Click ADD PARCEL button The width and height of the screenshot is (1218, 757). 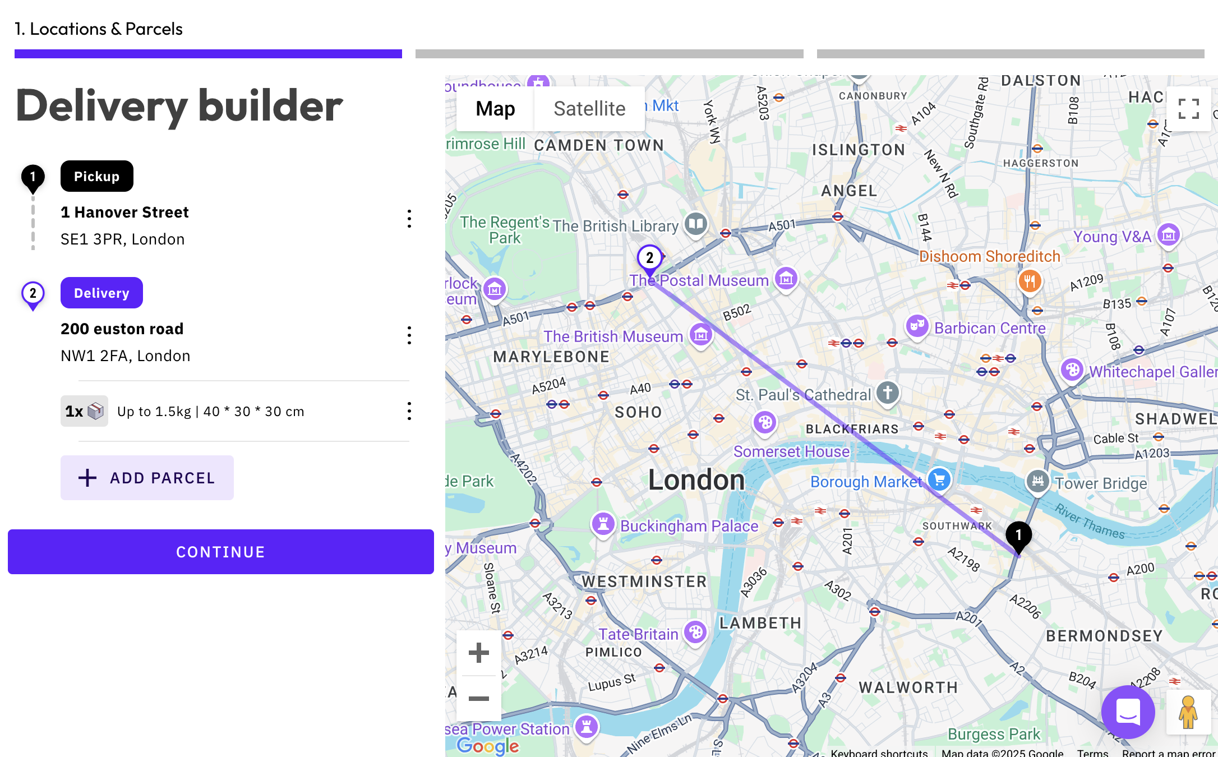(x=147, y=478)
